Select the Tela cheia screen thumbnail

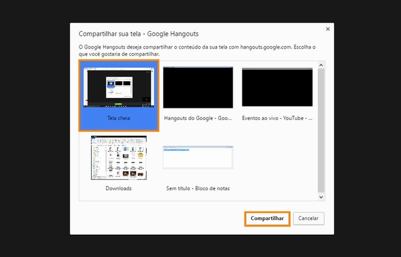coord(119,88)
